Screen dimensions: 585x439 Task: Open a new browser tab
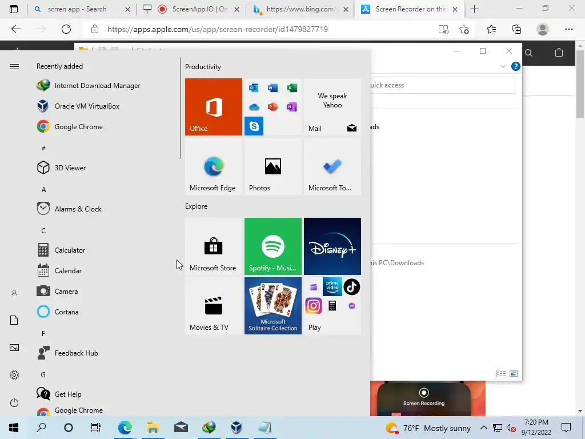coord(474,9)
